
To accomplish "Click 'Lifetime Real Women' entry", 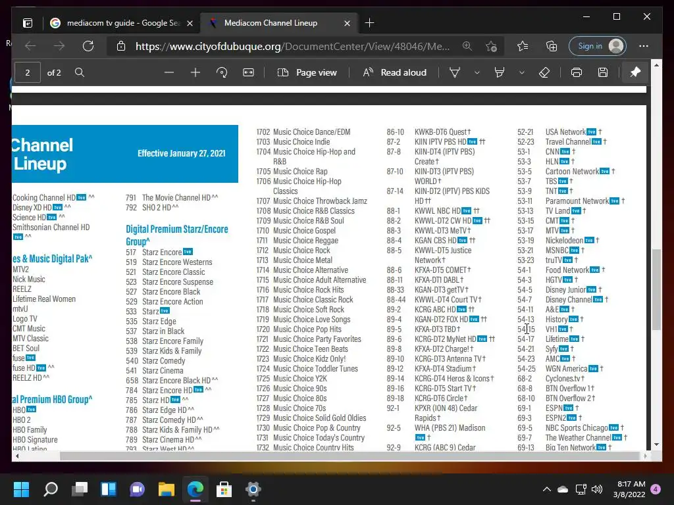I will 44,299.
